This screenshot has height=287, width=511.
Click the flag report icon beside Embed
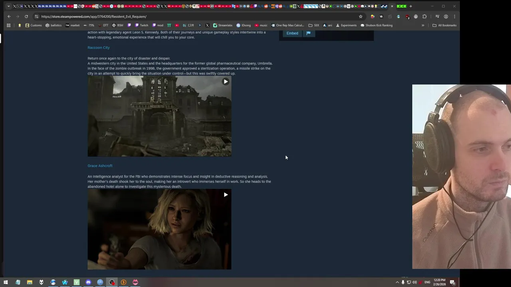pyautogui.click(x=308, y=33)
